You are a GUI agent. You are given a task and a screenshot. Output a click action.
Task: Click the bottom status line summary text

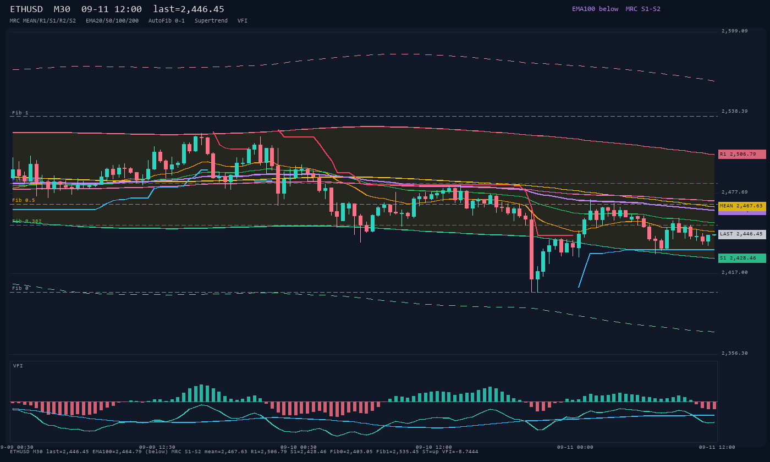pos(244,452)
